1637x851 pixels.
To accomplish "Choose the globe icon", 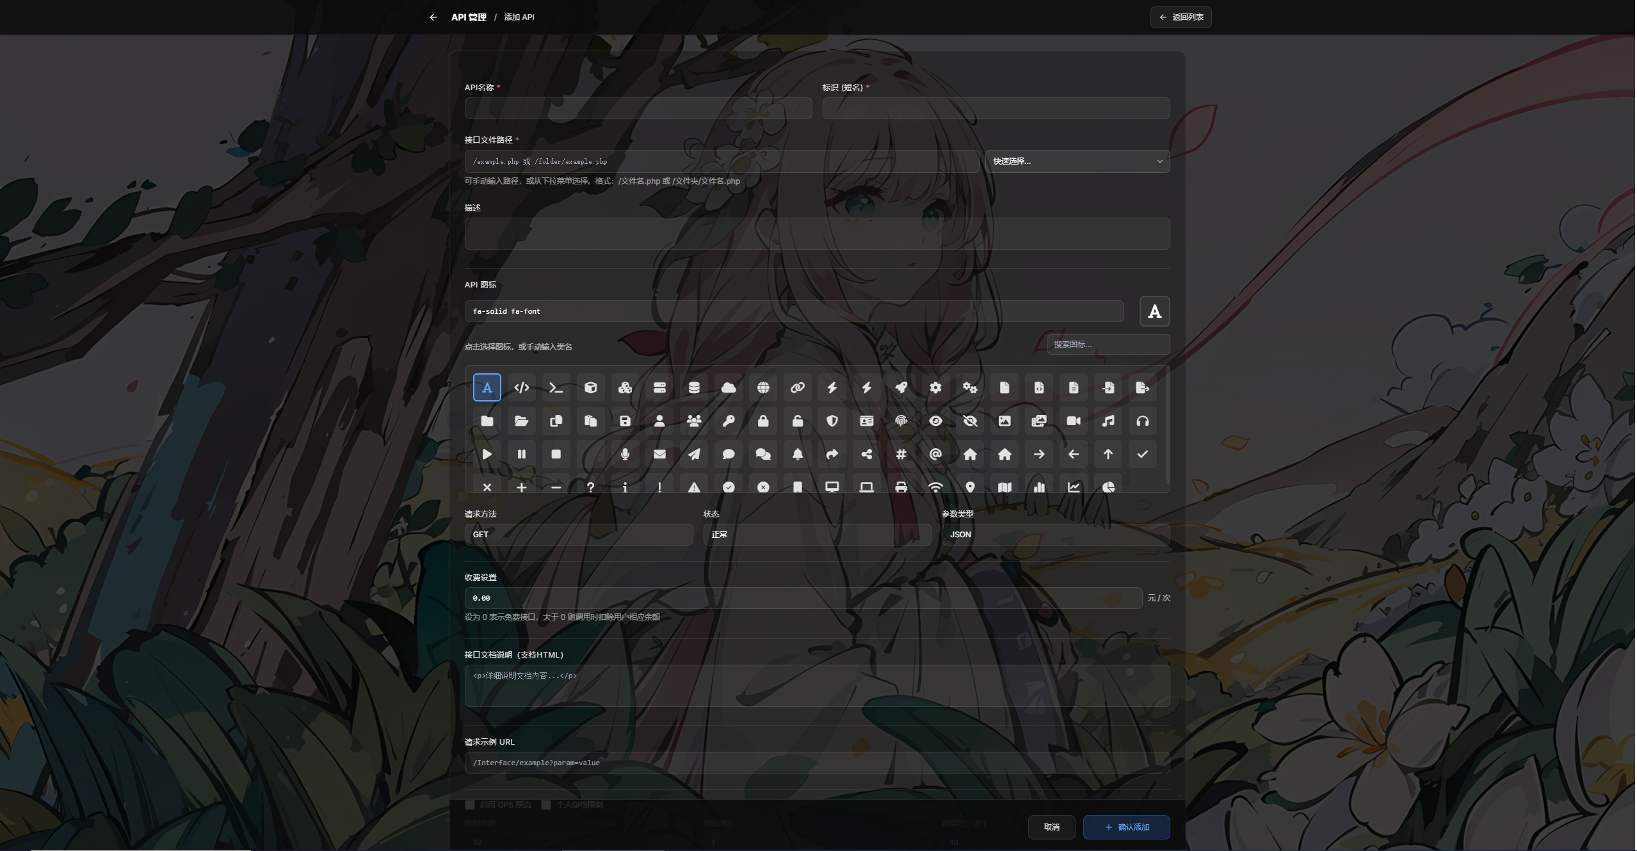I will click(x=762, y=387).
